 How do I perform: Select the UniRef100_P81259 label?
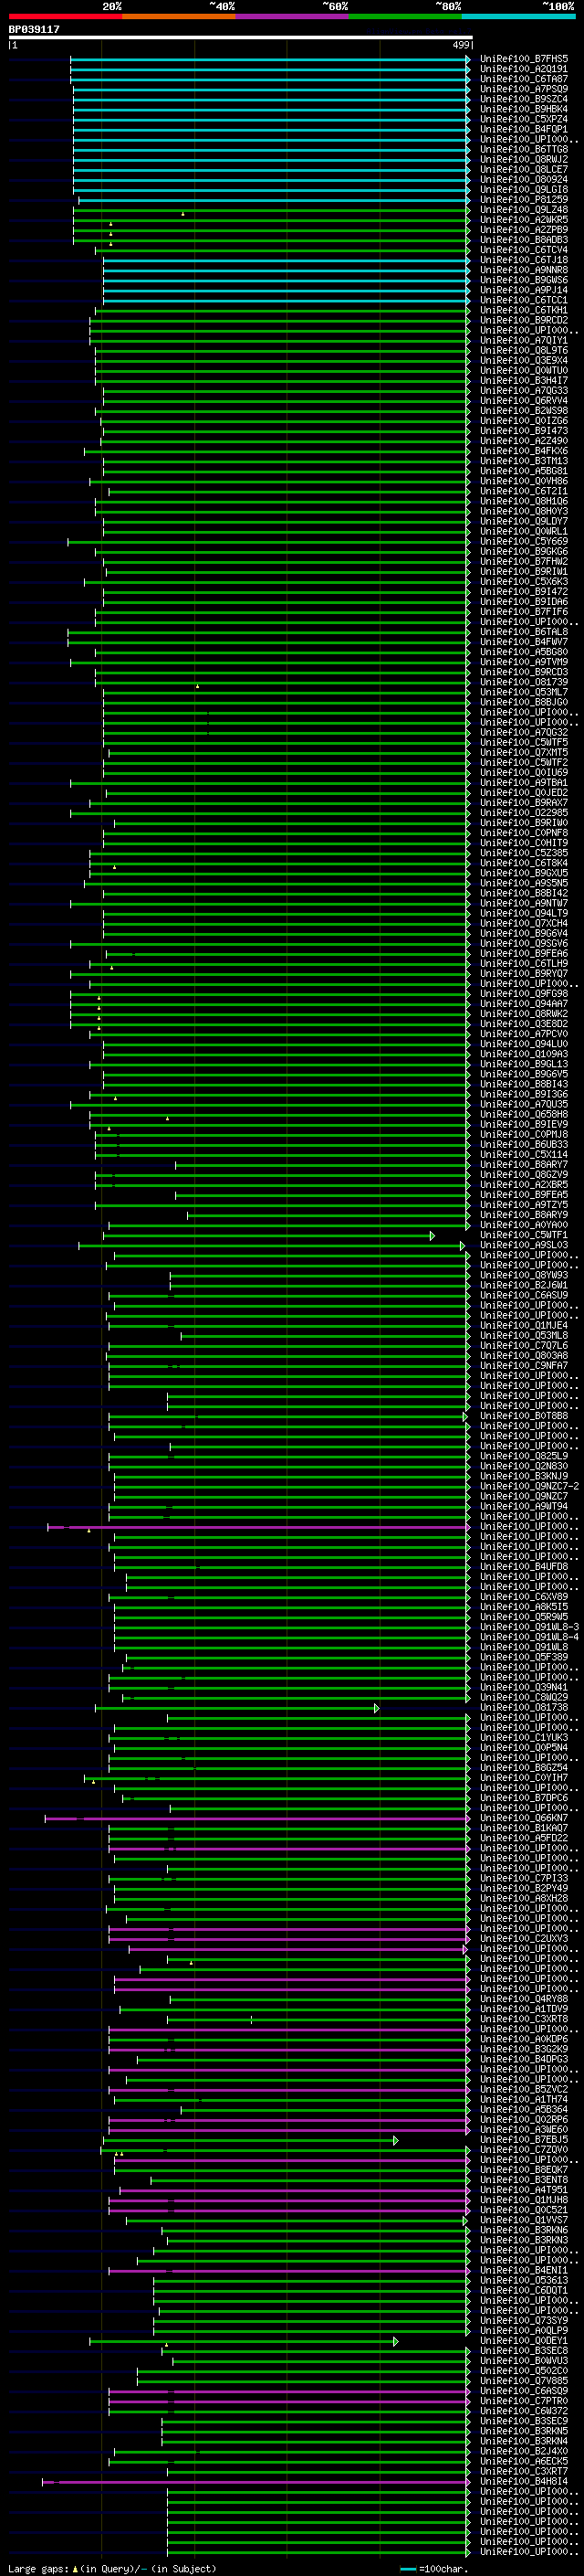[524, 199]
